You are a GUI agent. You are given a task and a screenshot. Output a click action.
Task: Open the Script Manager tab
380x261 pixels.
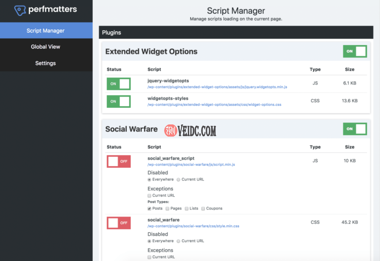[46, 31]
